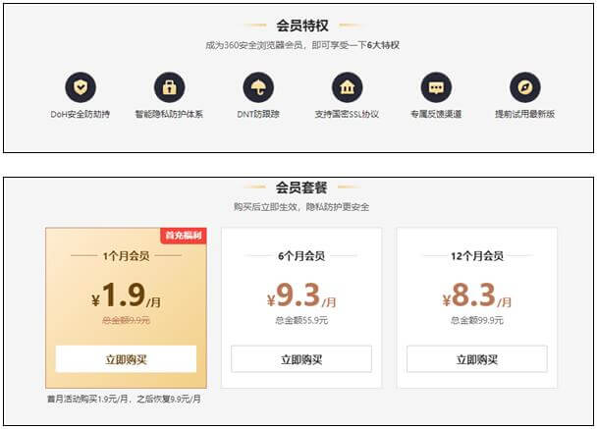Click the DoH安全防劫持 shield icon
597x429 pixels.
pyautogui.click(x=81, y=87)
